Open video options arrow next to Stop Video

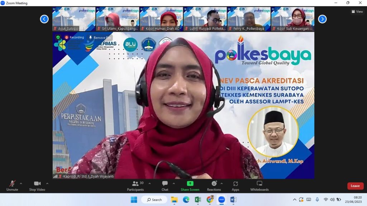point(47,183)
